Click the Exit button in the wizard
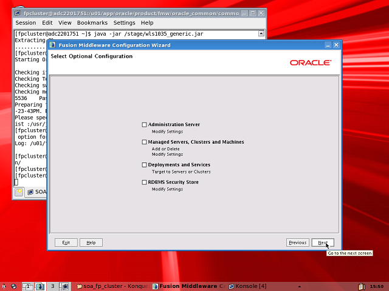This screenshot has width=389, height=291. [66, 242]
